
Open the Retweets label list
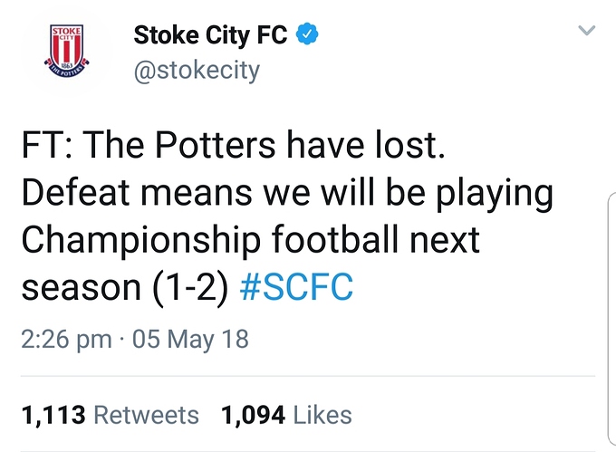coord(146,415)
